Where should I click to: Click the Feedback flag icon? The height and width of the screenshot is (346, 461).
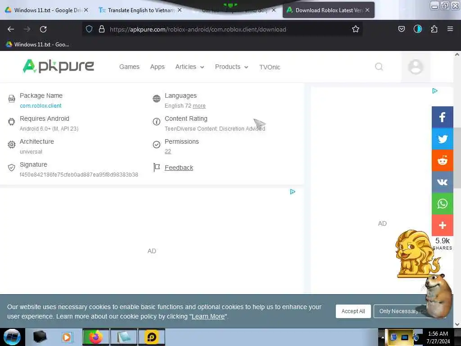(157, 168)
